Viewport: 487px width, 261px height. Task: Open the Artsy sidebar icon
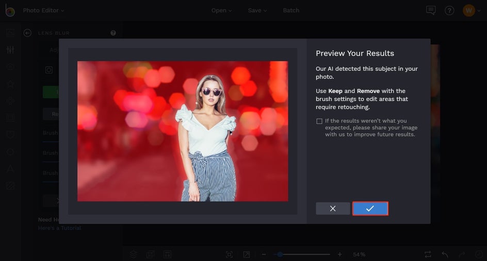(10, 101)
